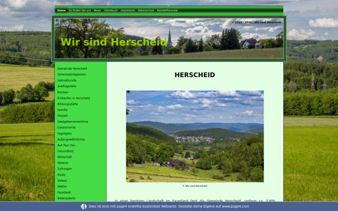Open the Bildergalerie sidebar link
The width and height of the screenshot is (338, 211).
click(x=66, y=198)
